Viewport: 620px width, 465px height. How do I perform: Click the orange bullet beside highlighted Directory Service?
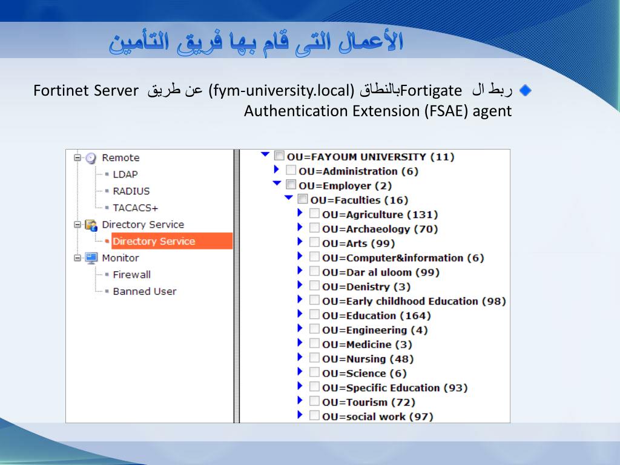coord(107,241)
